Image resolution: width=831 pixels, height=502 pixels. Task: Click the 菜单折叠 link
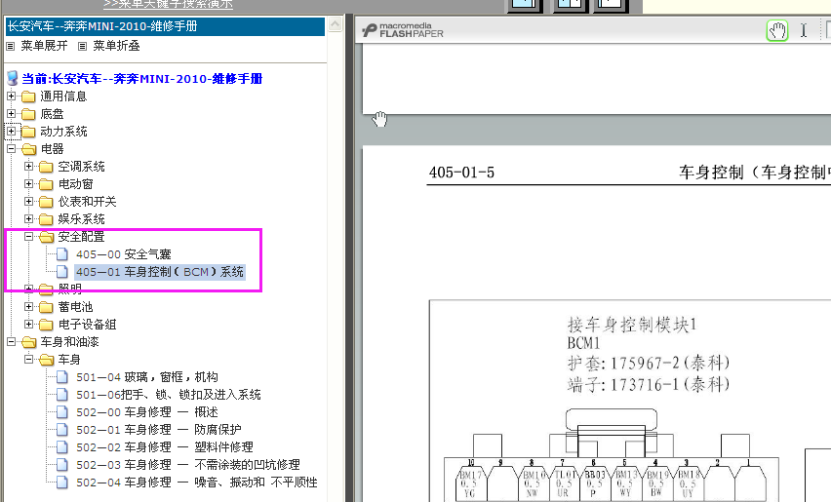[117, 46]
